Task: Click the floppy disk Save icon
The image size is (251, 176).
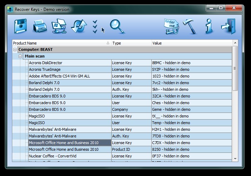Action: 20,26
